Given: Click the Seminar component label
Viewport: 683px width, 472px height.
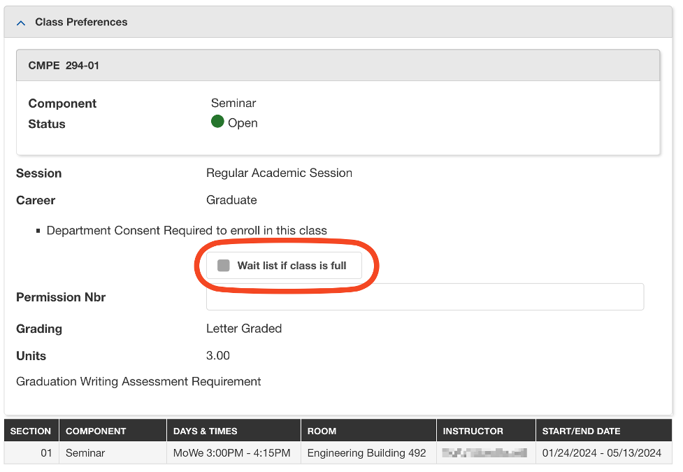Looking at the screenshot, I should click(233, 102).
